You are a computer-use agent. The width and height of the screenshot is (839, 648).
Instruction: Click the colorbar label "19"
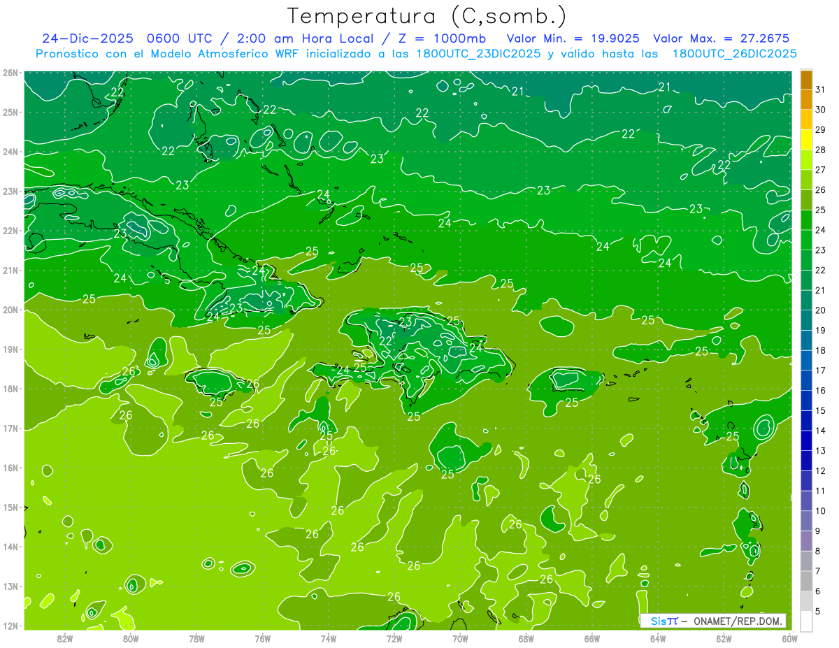point(820,331)
